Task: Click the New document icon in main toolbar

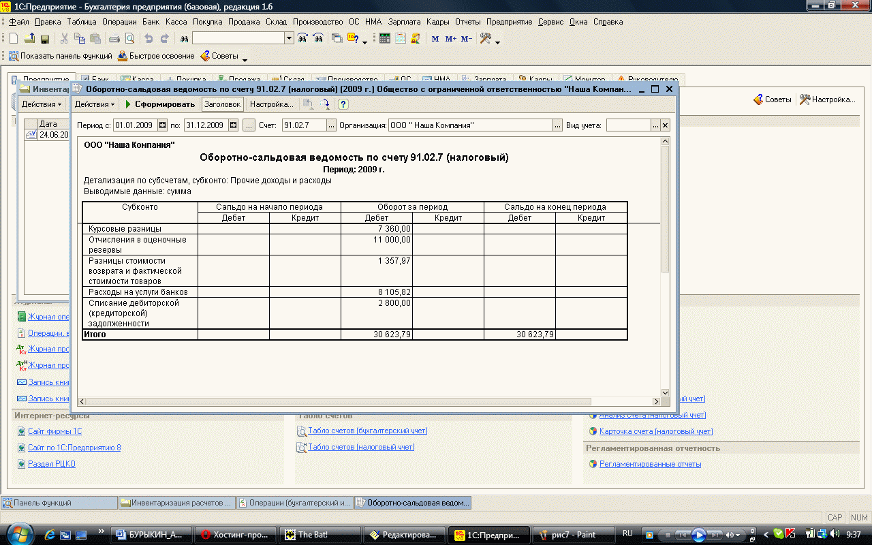Action: click(14, 38)
